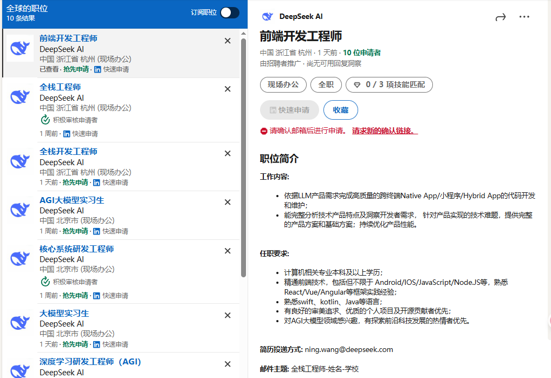Toggle the 订阅职位 job alert switch
This screenshot has width=551, height=378.
click(x=230, y=12)
